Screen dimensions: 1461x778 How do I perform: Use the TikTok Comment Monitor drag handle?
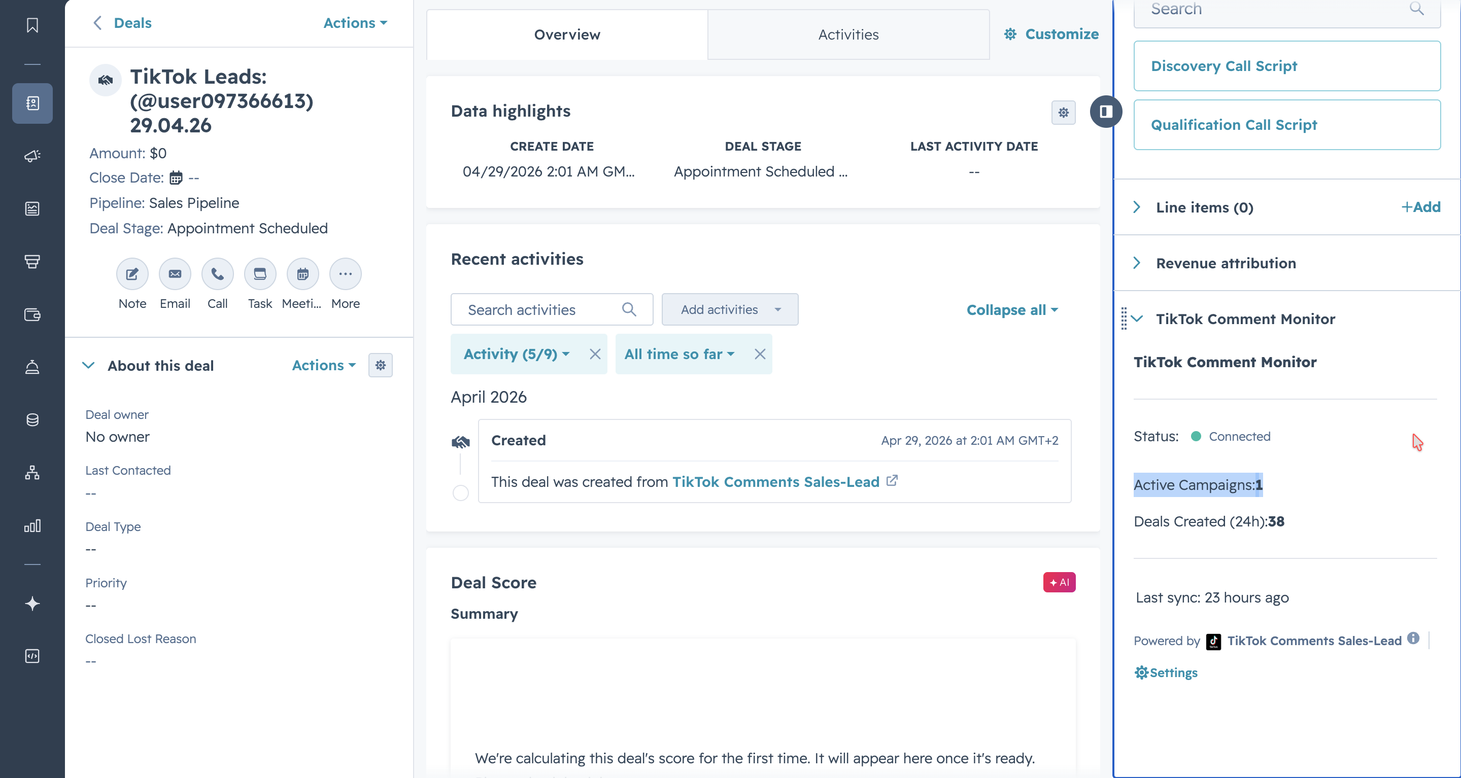[x=1124, y=319]
